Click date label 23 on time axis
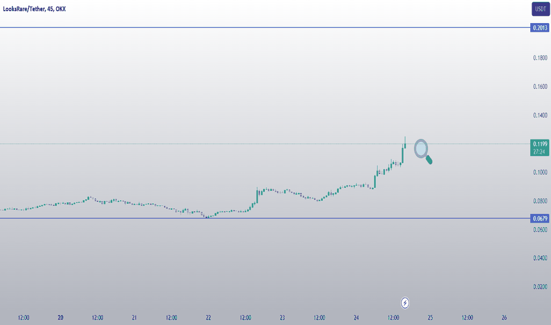 pos(282,318)
